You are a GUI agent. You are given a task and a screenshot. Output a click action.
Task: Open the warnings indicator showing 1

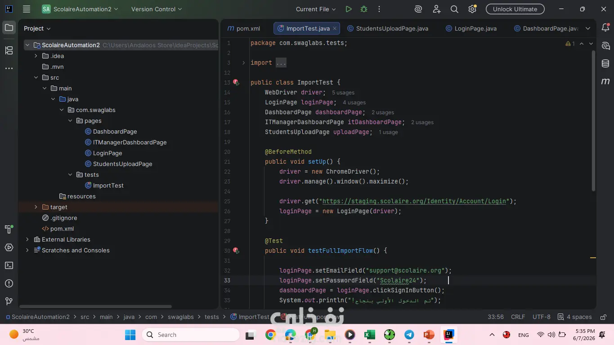(x=570, y=44)
